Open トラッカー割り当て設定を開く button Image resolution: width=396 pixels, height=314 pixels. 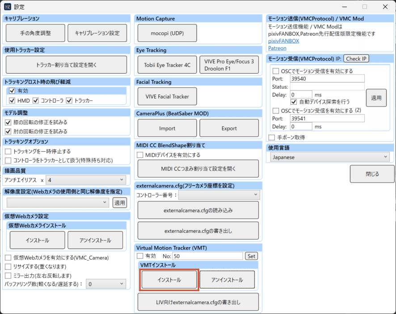click(x=67, y=65)
